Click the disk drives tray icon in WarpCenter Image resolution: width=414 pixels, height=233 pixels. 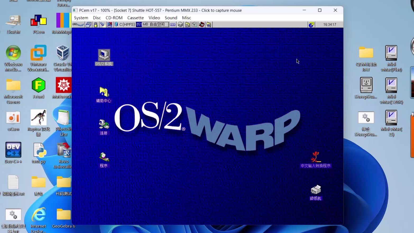180,25
